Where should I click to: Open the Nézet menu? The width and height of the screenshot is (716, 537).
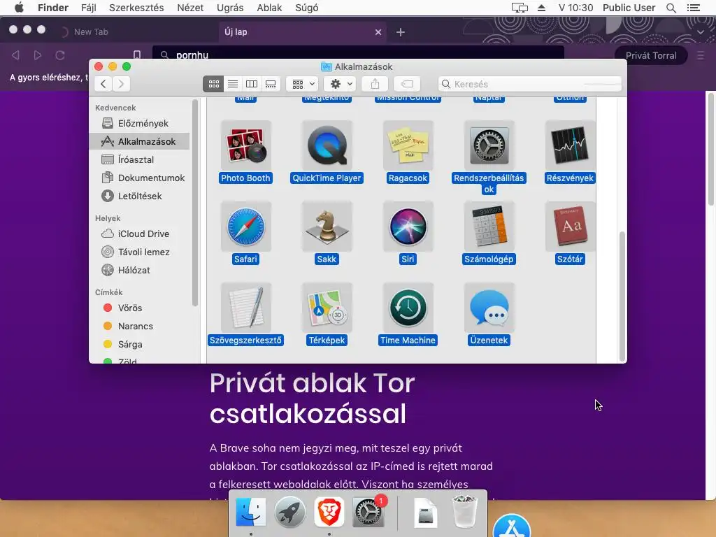tap(190, 8)
